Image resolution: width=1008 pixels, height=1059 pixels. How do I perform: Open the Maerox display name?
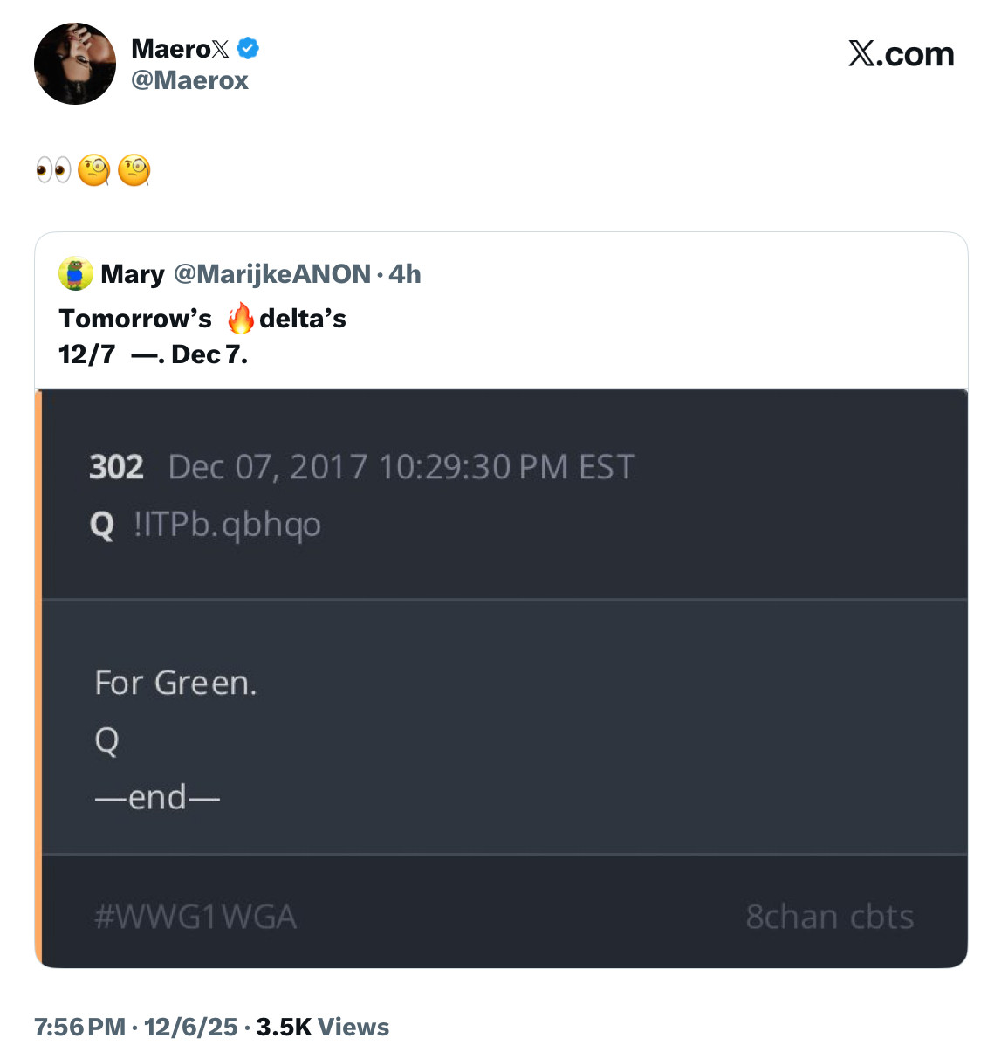(179, 49)
